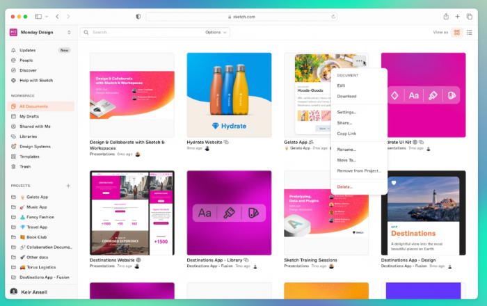This screenshot has width=487, height=306.
Task: Open Shared with Me
Action: click(x=40, y=127)
